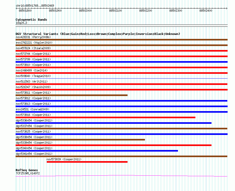235x191 pixels.
Task: Select the red bar under nsv573744
Action: pos(121,56)
